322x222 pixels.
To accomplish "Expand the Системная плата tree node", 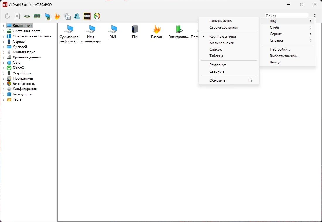I will (x=3, y=31).
